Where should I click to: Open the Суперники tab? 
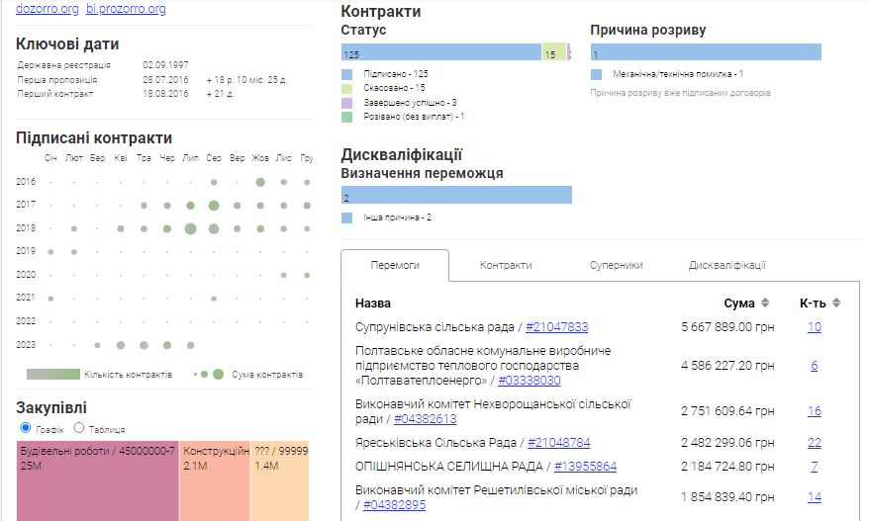pyautogui.click(x=616, y=265)
